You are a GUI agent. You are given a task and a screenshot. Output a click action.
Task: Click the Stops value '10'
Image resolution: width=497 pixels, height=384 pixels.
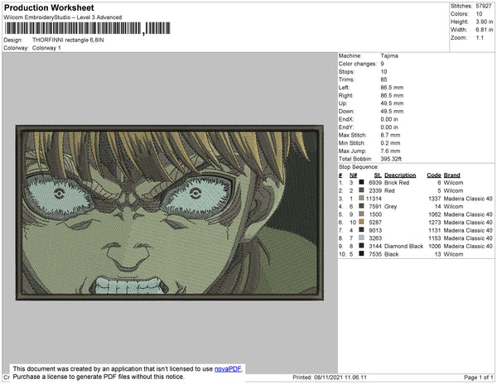pos(384,71)
